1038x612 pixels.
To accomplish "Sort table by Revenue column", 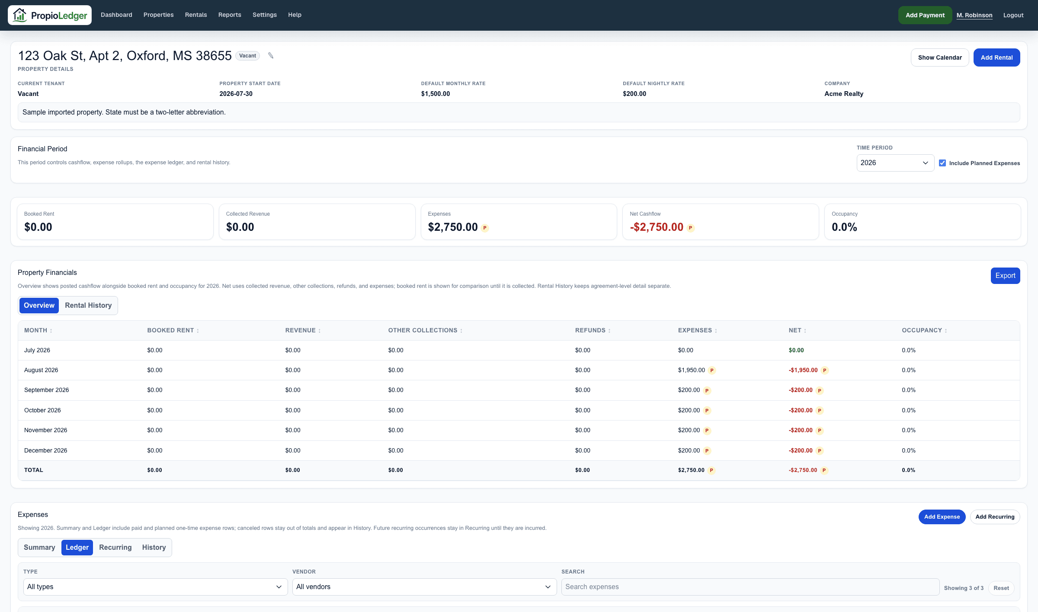I will (x=303, y=330).
